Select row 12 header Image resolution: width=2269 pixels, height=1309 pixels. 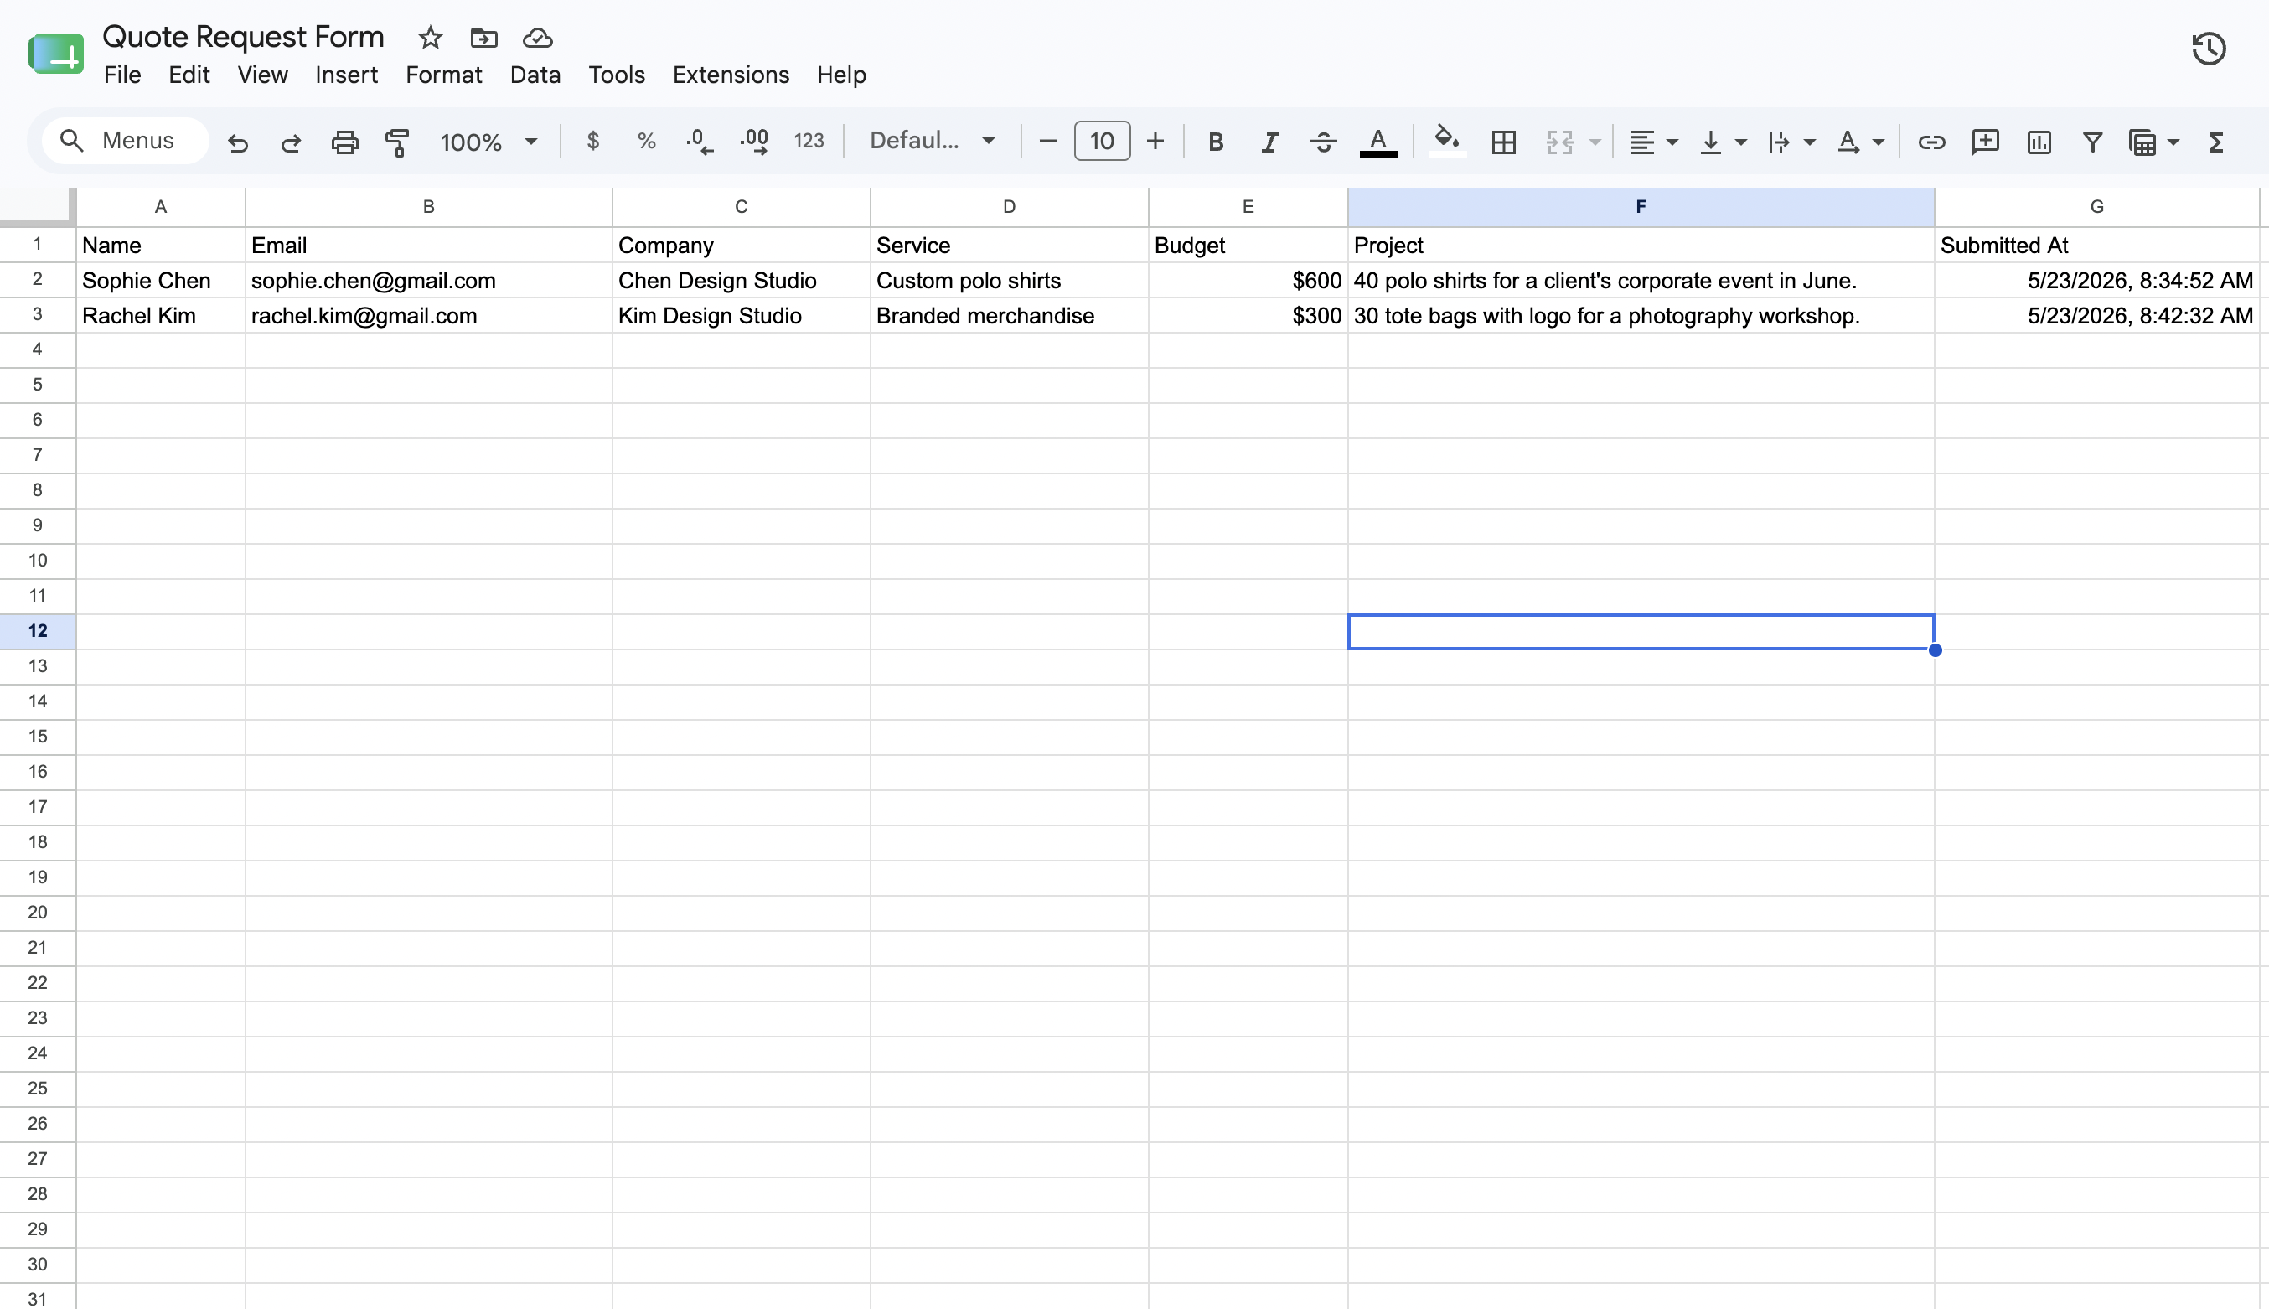tap(38, 631)
